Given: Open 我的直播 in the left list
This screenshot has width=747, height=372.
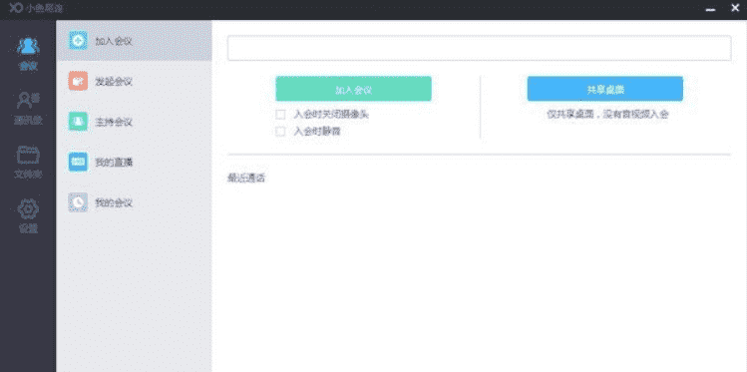Looking at the screenshot, I should click(134, 163).
